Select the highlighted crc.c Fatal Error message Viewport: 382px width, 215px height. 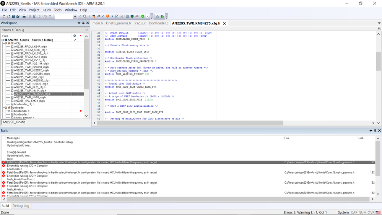click(x=188, y=162)
